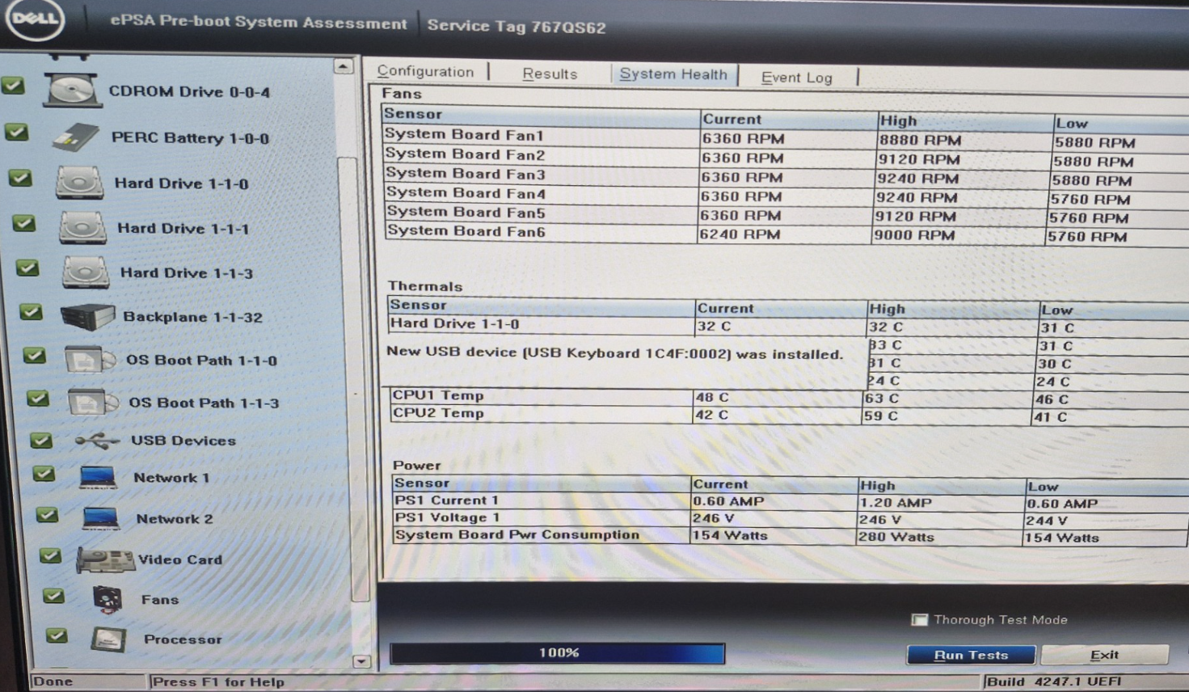The width and height of the screenshot is (1189, 692).
Task: Click the 280 Watts high value
Action: [x=897, y=537]
